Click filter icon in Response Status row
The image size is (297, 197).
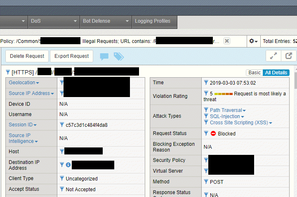pyautogui.click(x=206, y=195)
